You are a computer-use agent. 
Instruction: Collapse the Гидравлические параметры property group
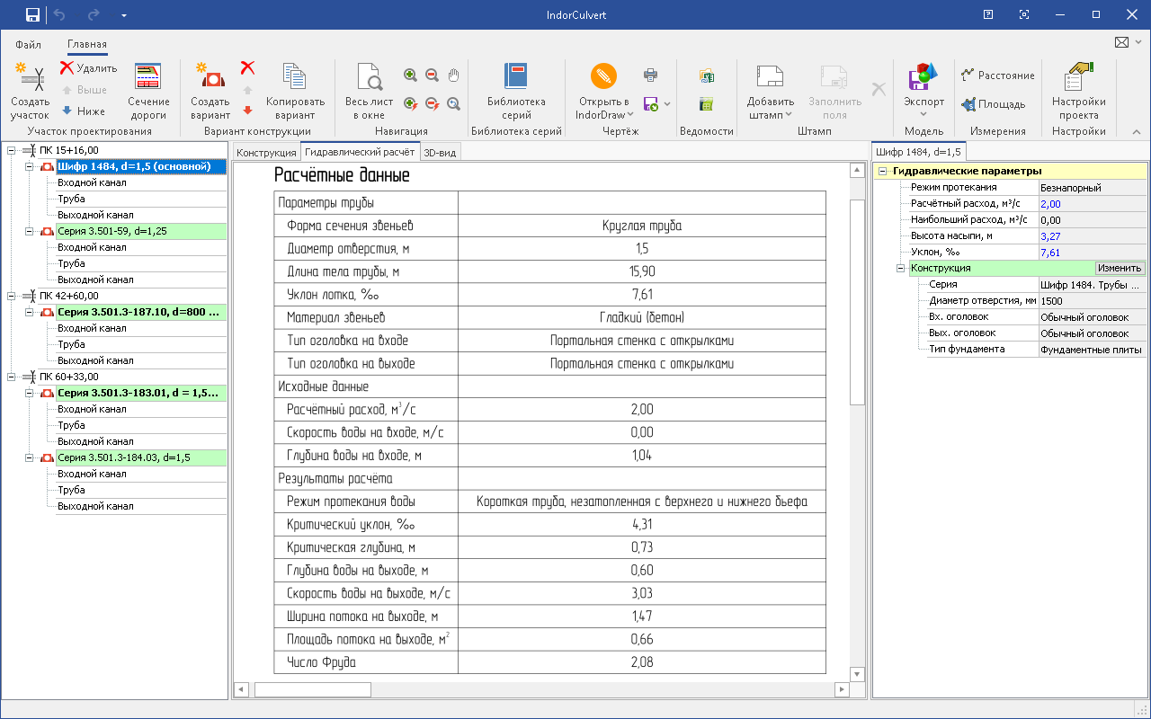pyautogui.click(x=883, y=171)
